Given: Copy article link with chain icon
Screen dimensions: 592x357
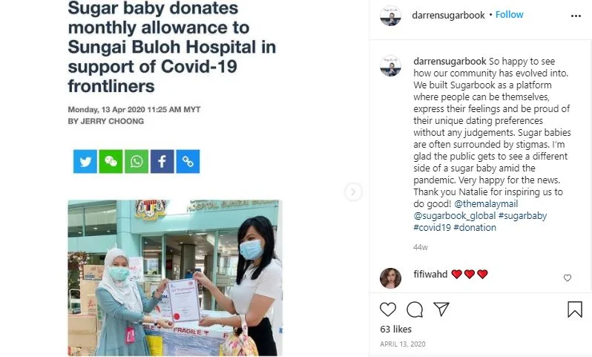Looking at the screenshot, I should point(188,161).
